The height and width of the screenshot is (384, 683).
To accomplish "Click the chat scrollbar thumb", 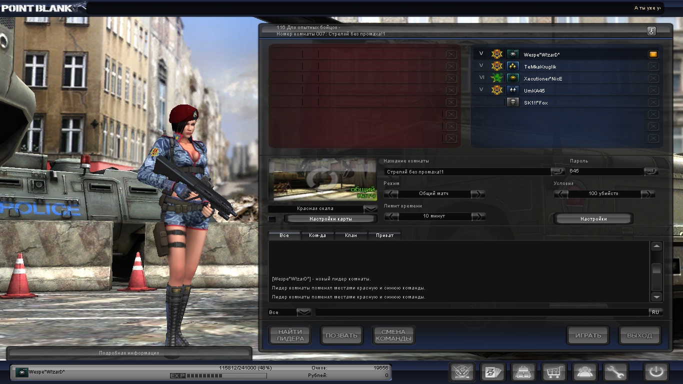I will coord(656,270).
